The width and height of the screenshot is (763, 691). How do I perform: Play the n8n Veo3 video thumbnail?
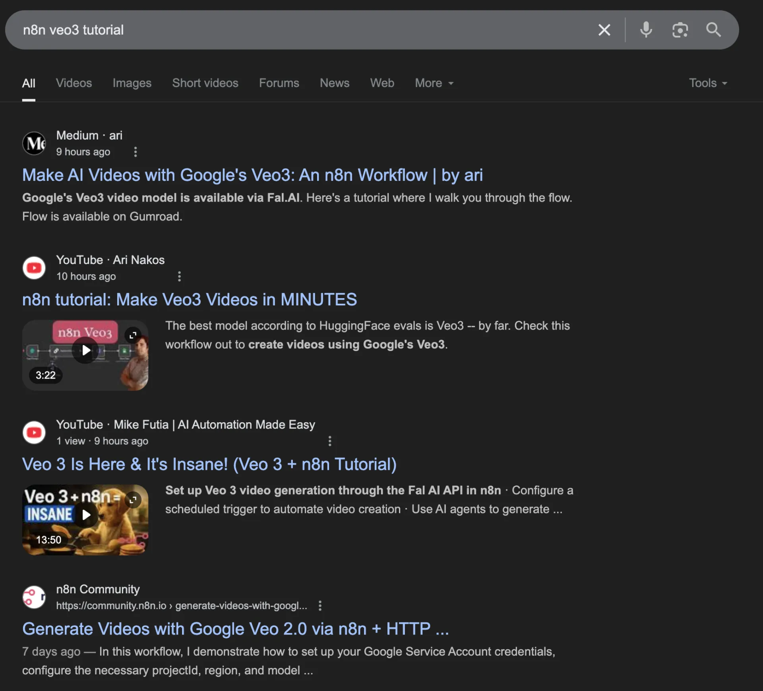(85, 351)
